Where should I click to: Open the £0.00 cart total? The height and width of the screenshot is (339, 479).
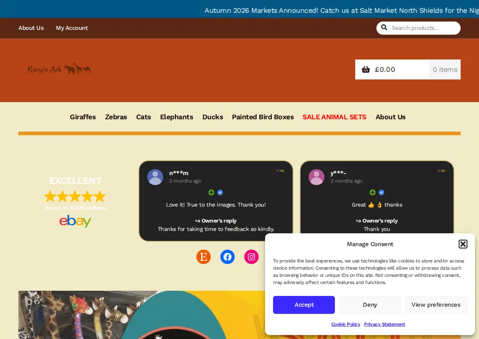point(385,69)
